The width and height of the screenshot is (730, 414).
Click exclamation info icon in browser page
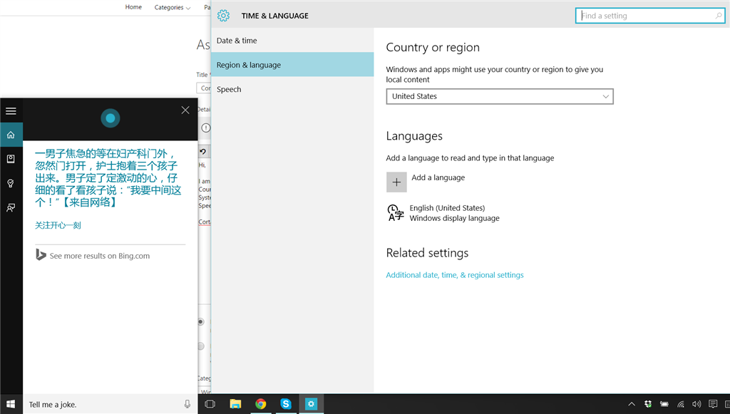(x=206, y=128)
